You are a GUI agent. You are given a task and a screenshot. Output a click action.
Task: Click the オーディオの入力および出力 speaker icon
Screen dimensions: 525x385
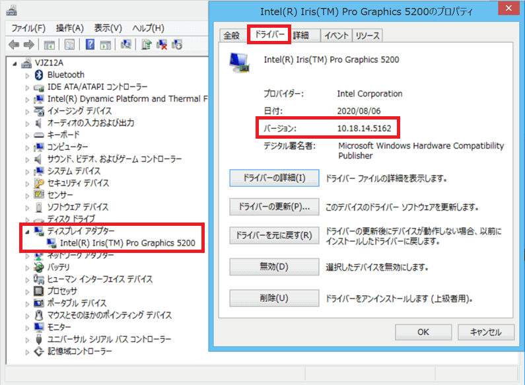click(39, 123)
